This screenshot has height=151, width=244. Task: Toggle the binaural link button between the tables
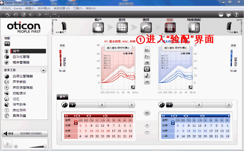(x=147, y=113)
